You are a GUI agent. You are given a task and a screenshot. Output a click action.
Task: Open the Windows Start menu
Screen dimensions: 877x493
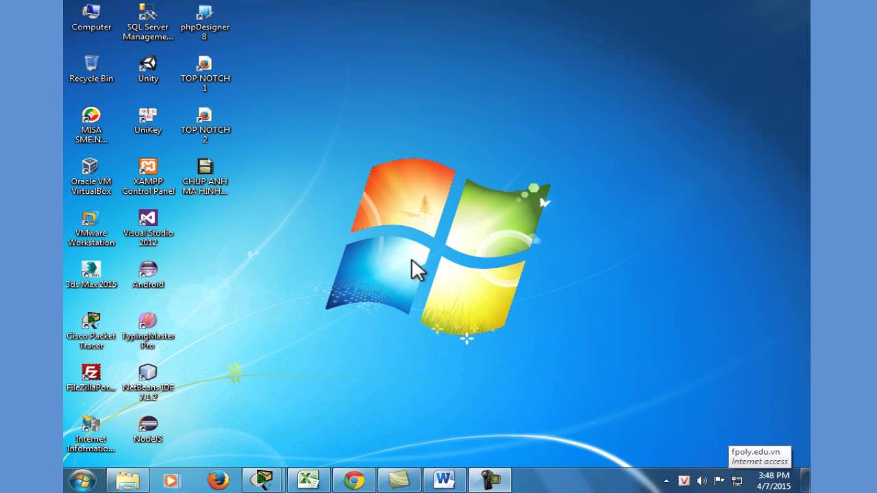pyautogui.click(x=82, y=481)
